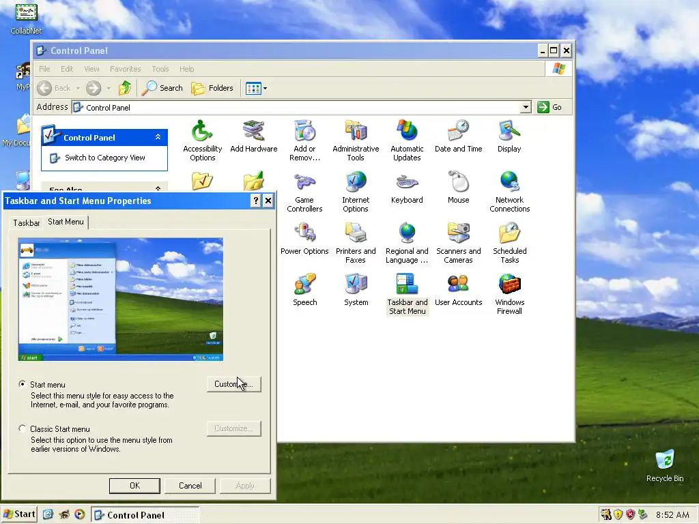Click the Control Panel taskbar button
The image size is (699, 524).
click(x=145, y=515)
